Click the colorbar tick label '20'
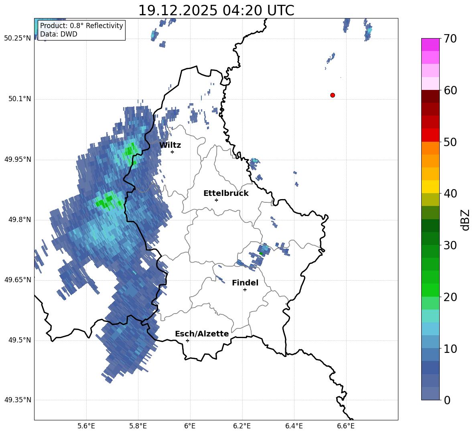Viewport: 475px width, 434px height. [x=451, y=297]
